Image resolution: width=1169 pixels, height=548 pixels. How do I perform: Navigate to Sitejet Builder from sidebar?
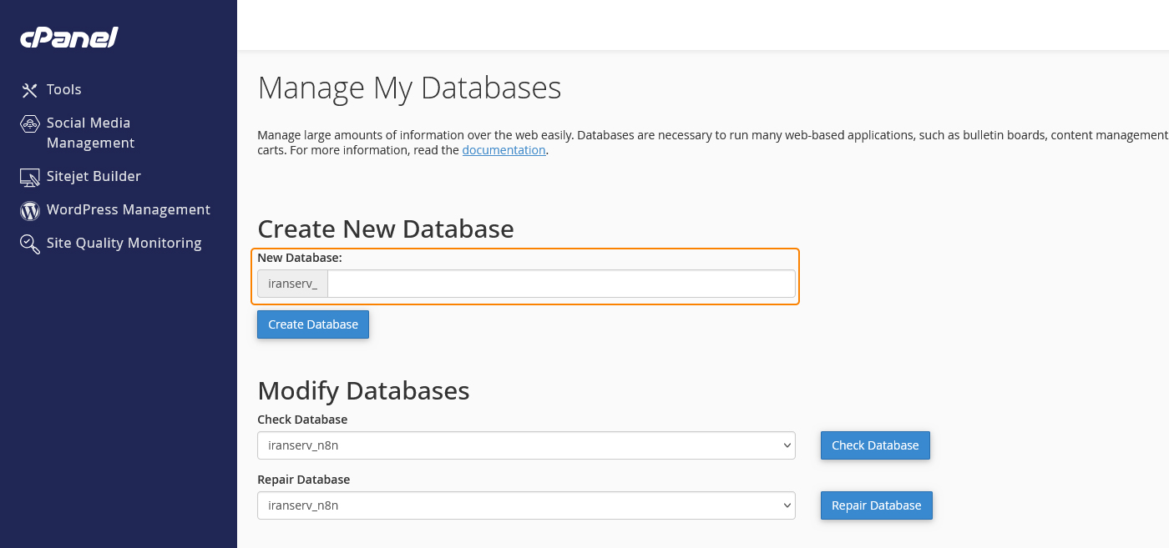coord(94,176)
